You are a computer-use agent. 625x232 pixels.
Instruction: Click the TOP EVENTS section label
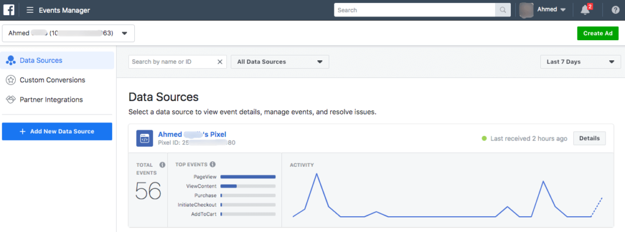click(x=191, y=164)
